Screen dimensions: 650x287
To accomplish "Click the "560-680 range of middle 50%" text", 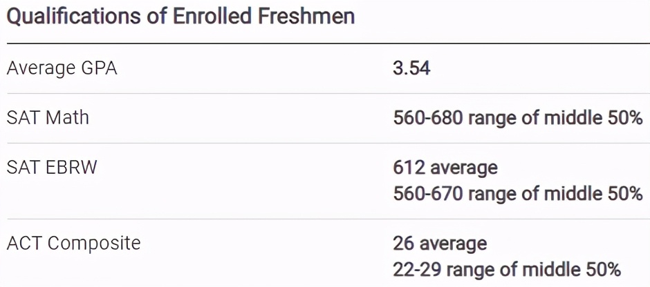I will pyautogui.click(x=518, y=118).
